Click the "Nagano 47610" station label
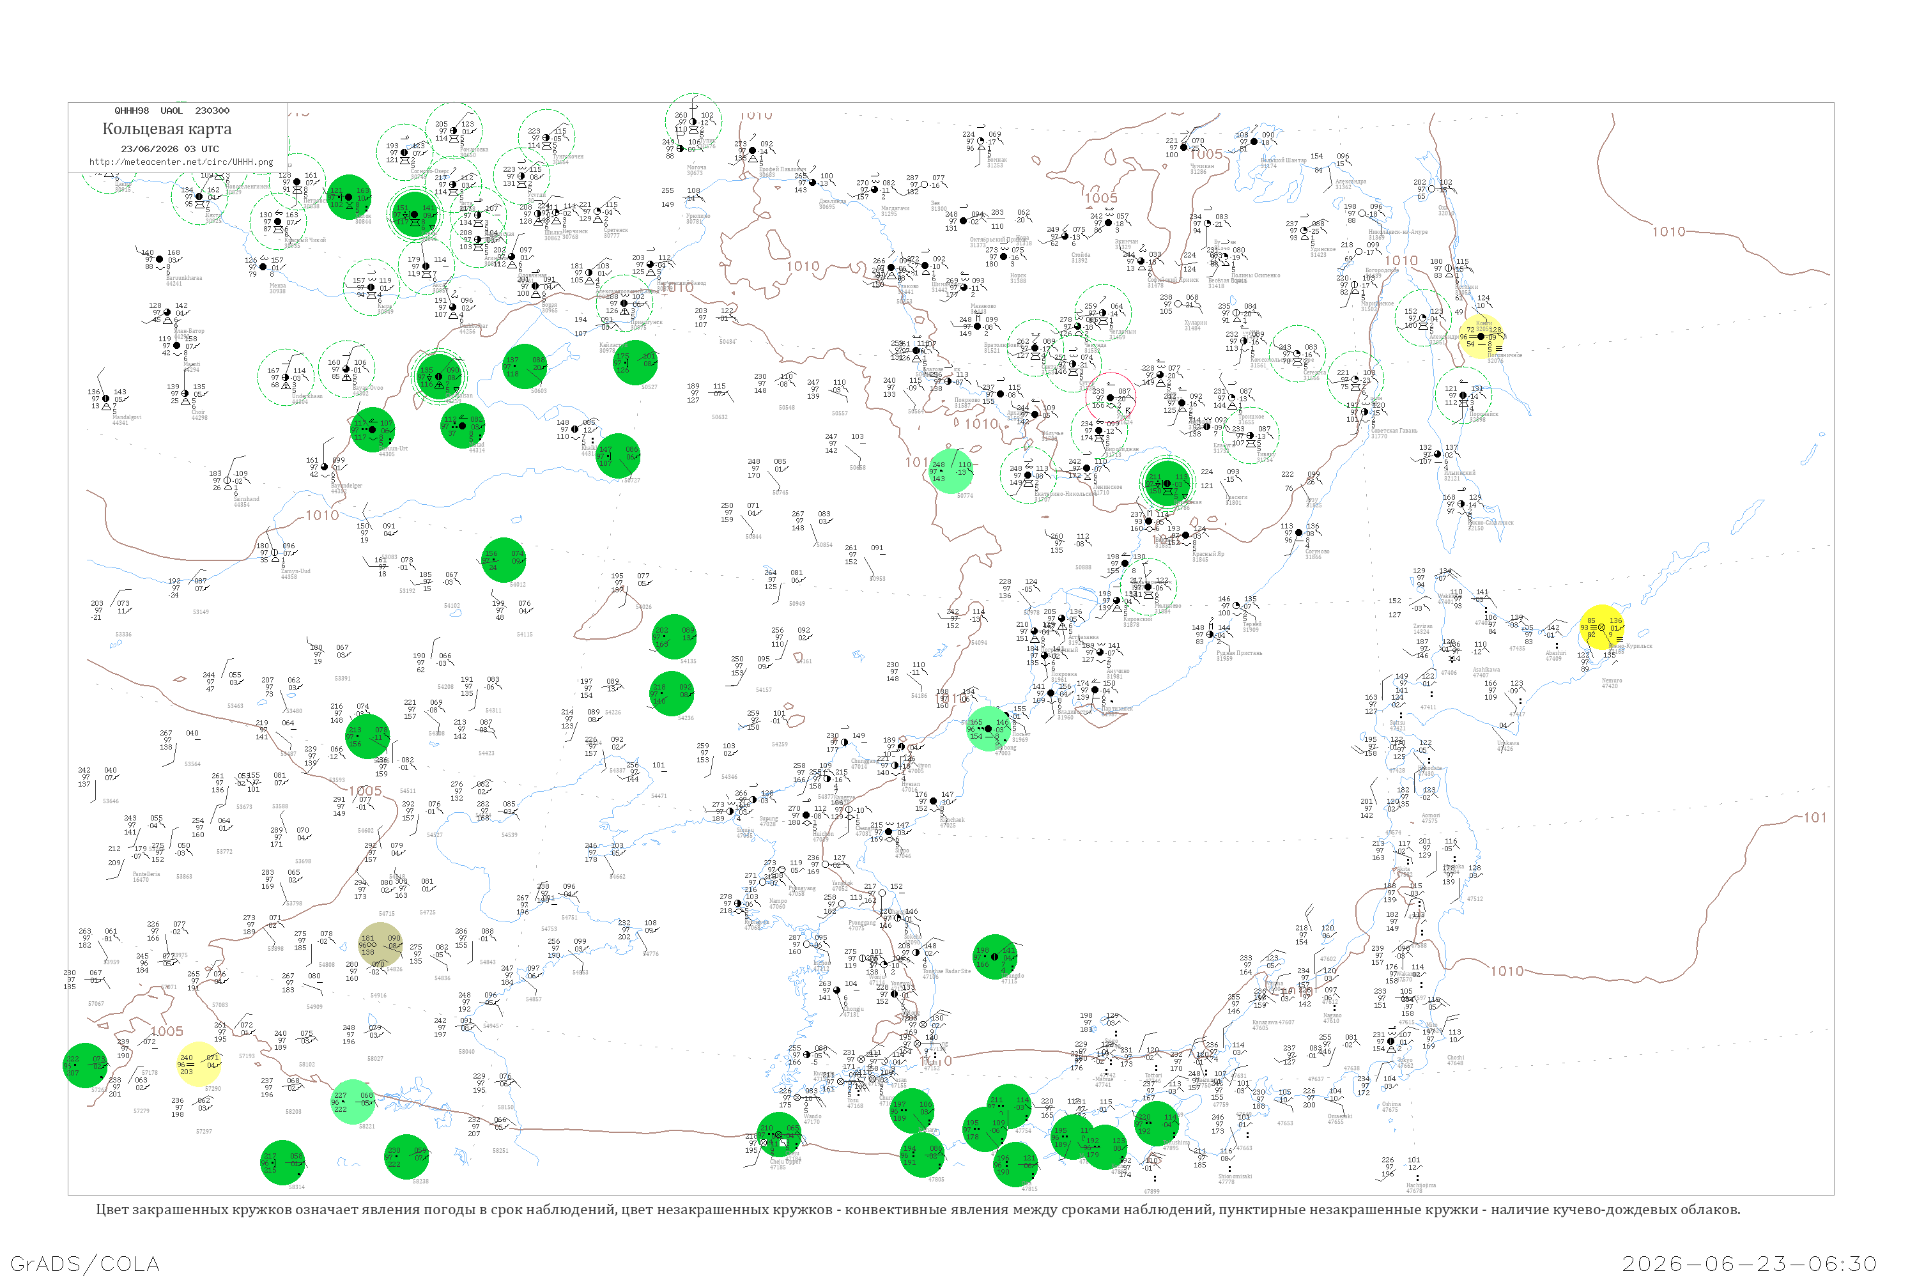This screenshot has width=1917, height=1278. point(1332,1018)
